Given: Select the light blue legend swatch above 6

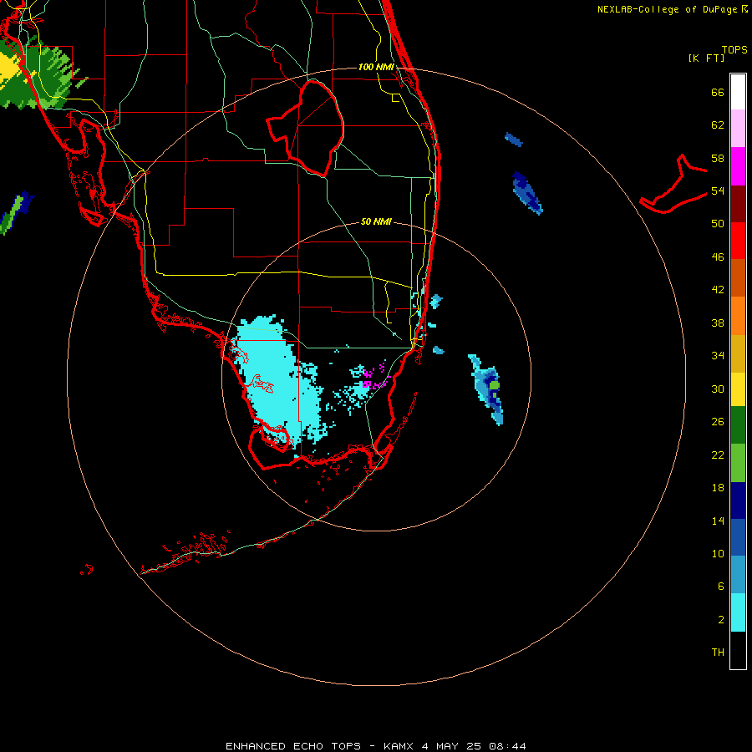Looking at the screenshot, I should coord(738,575).
